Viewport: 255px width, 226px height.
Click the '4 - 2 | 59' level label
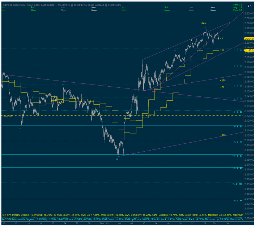tap(238, 86)
